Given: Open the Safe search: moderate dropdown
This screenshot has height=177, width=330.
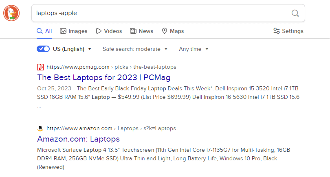Looking at the screenshot, I should coord(135,49).
